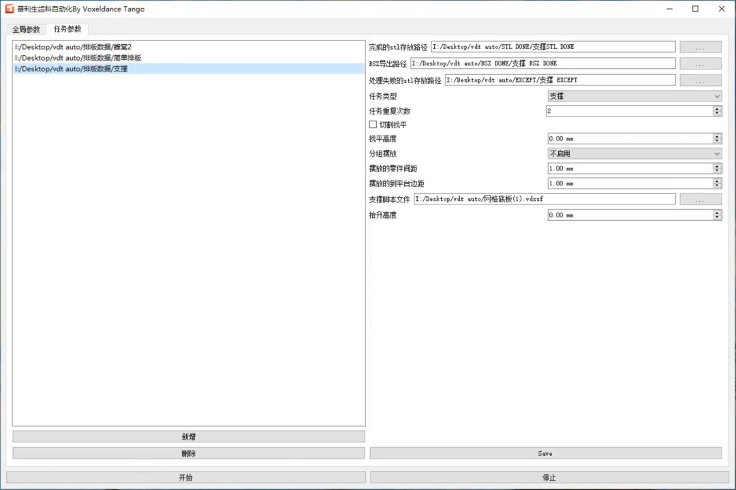The image size is (736, 490).
Task: Expand the 分组摆放 dropdown
Action: [634, 154]
